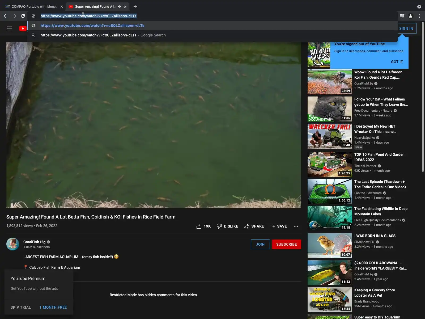Image resolution: width=425 pixels, height=319 pixels.
Task: Visit The Koi Partner channel
Action: pos(365,166)
